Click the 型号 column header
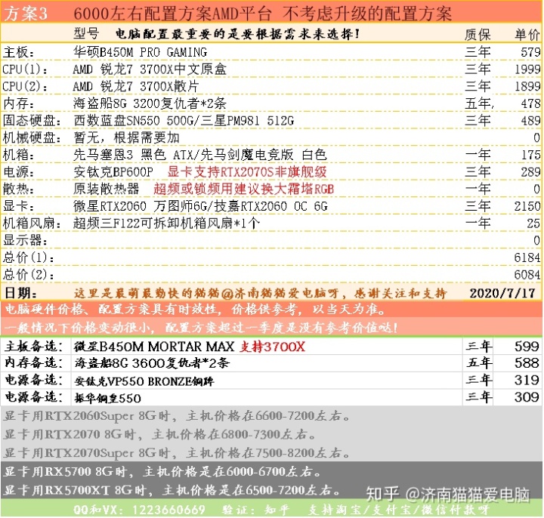Screen dimensions: 544x518 pyautogui.click(x=86, y=33)
